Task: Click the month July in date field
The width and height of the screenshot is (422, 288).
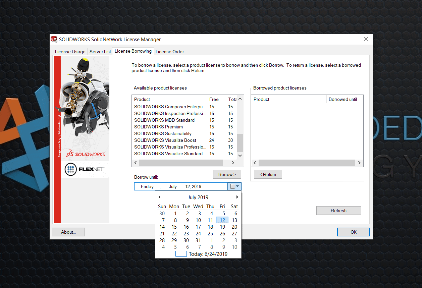Action: tap(173, 186)
